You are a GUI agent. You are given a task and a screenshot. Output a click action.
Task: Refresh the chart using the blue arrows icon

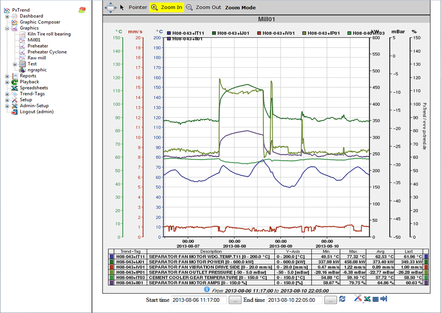[342, 299]
